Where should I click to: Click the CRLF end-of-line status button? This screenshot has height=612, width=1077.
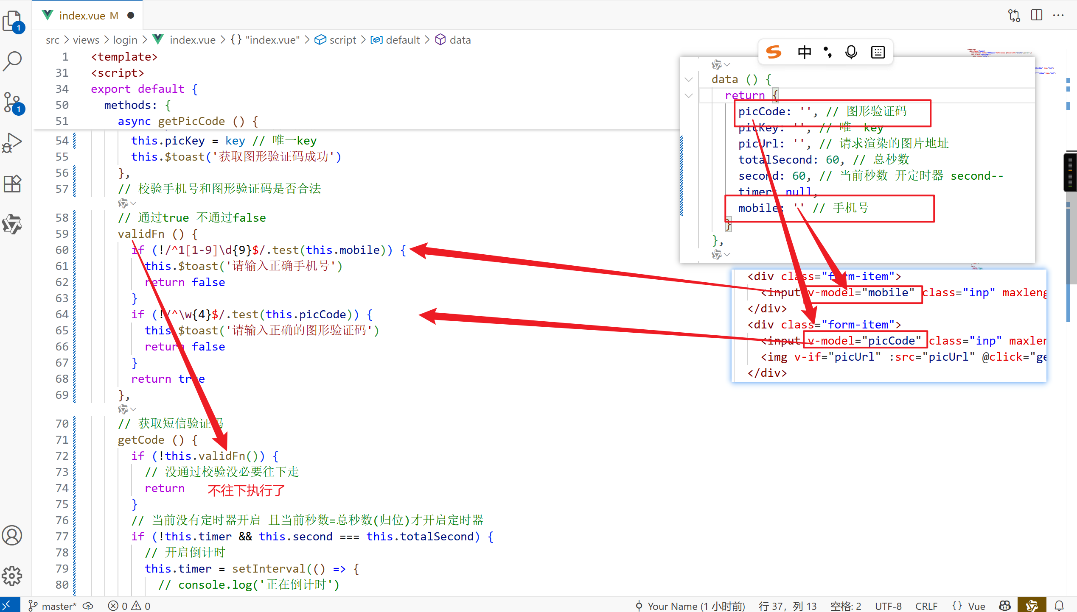coord(926,606)
